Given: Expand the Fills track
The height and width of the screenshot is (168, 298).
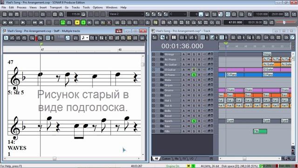Looking at the screenshot, I should click(153, 131).
